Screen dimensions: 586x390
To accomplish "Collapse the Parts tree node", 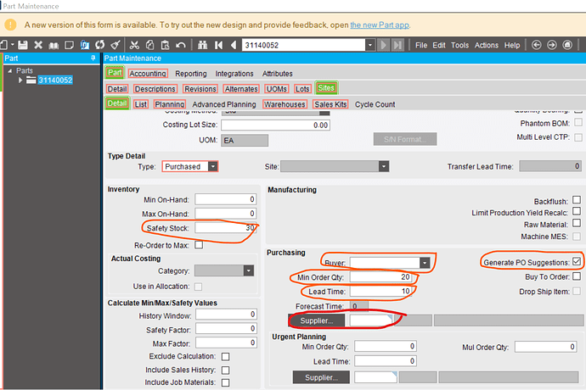I will 10,70.
